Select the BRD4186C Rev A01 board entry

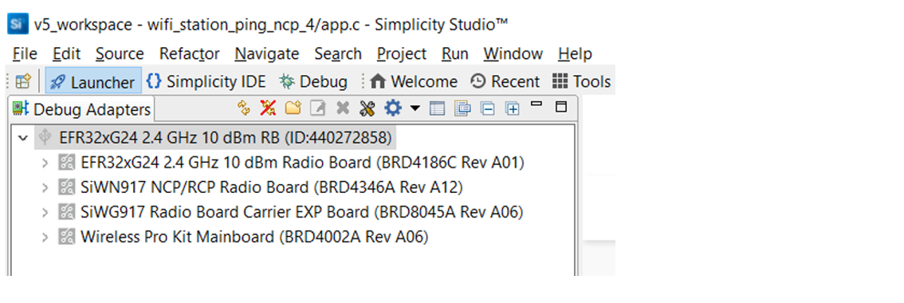tap(303, 163)
